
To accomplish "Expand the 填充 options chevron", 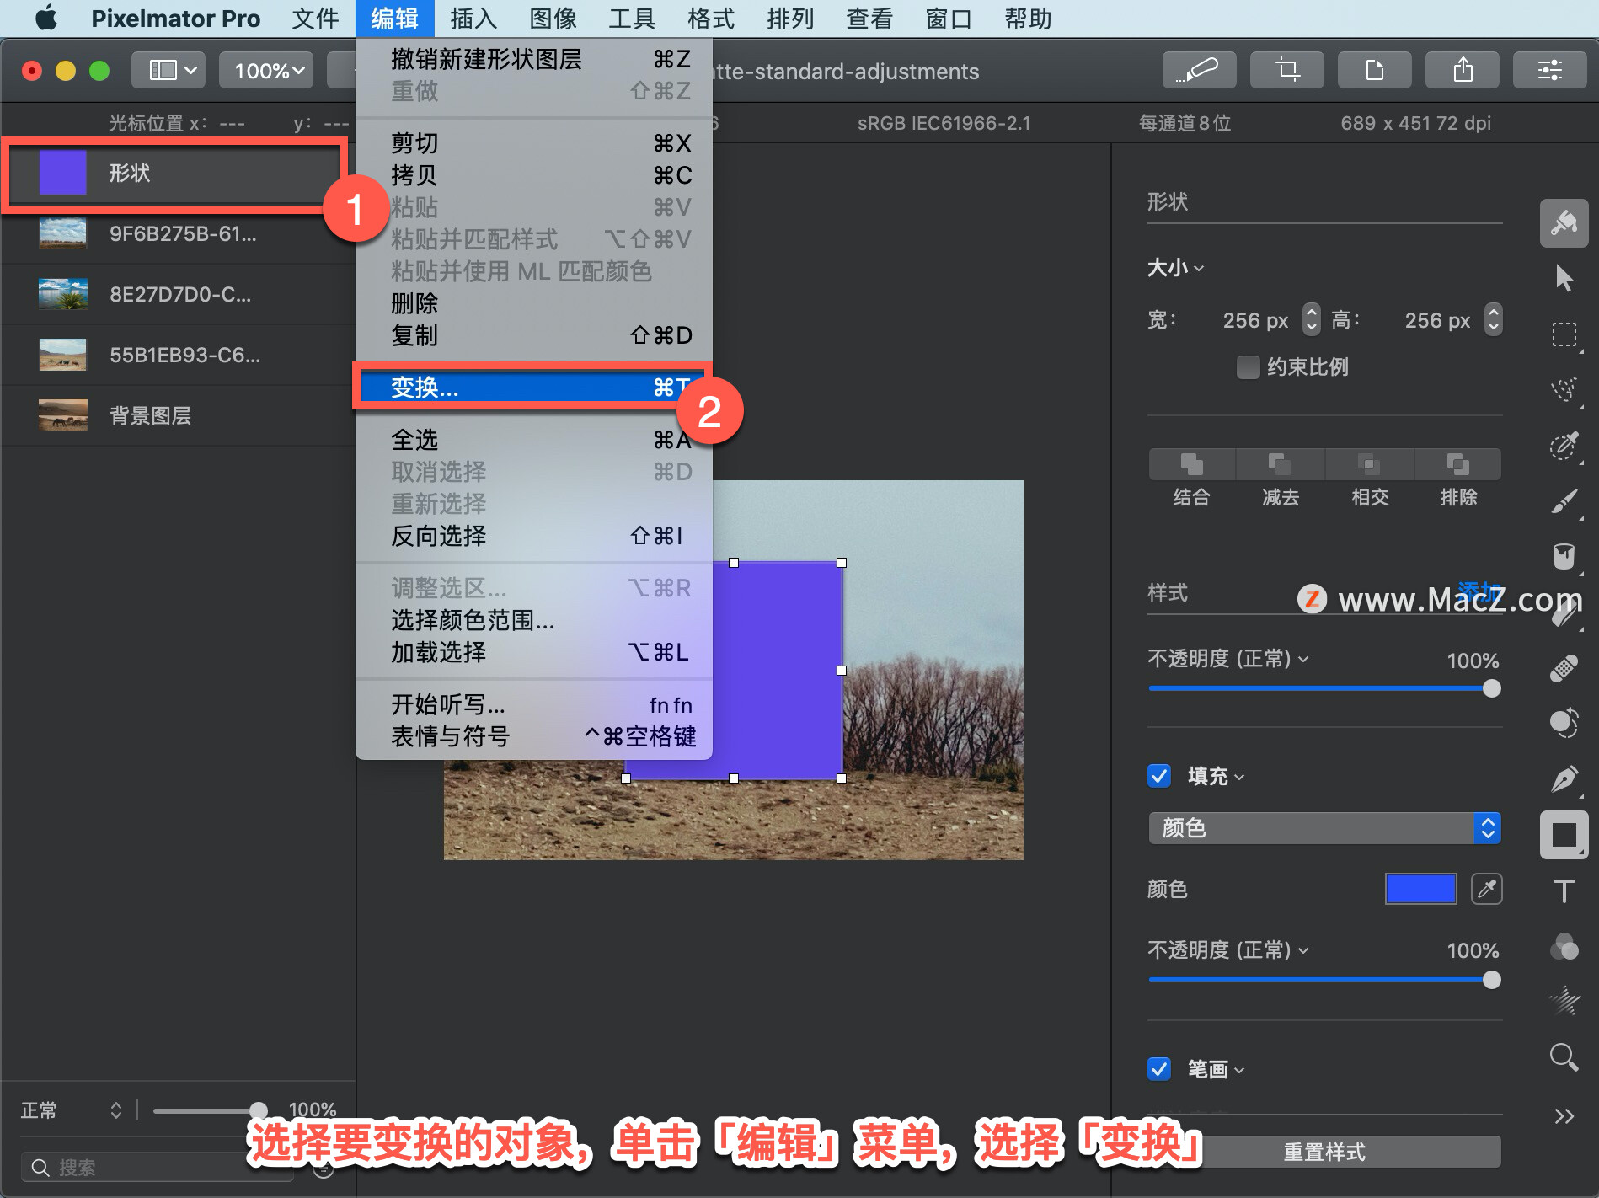I will click(1239, 777).
